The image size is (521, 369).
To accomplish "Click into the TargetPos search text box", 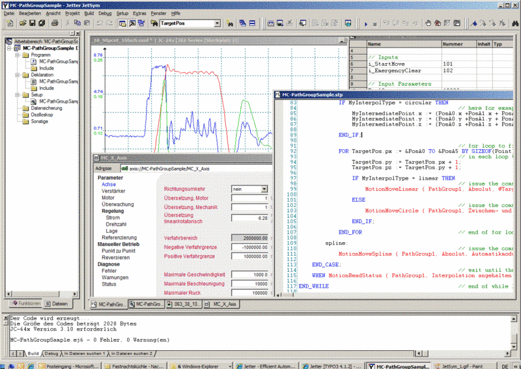I will pyautogui.click(x=187, y=23).
